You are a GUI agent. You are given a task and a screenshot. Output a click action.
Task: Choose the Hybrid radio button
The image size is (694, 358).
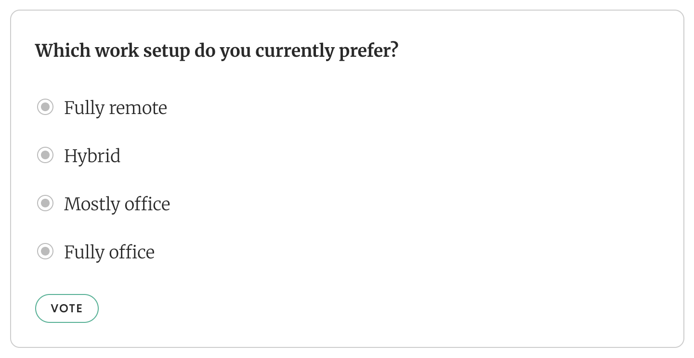click(45, 155)
